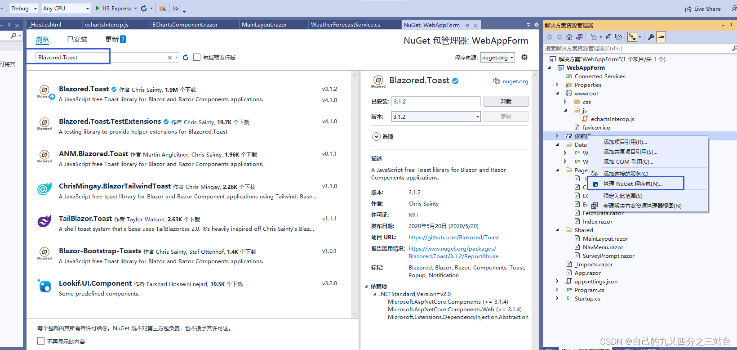Screen dimensions: 737x350
Task: Collapse the .NETStandard dependency group
Action: 375,294
